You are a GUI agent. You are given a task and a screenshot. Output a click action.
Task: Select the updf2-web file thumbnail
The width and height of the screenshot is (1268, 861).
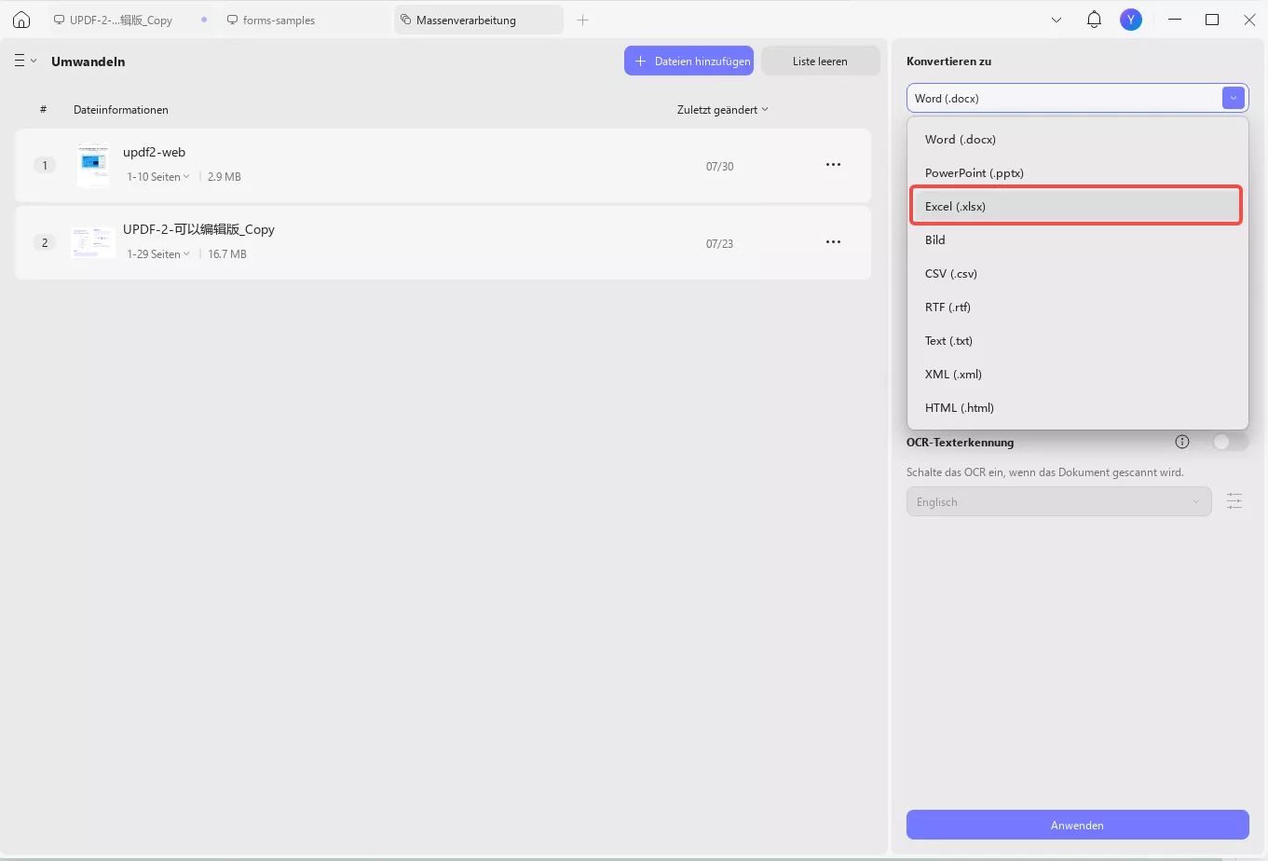coord(93,165)
